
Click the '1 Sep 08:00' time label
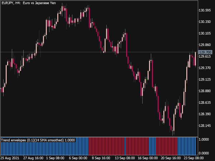coord(55,158)
